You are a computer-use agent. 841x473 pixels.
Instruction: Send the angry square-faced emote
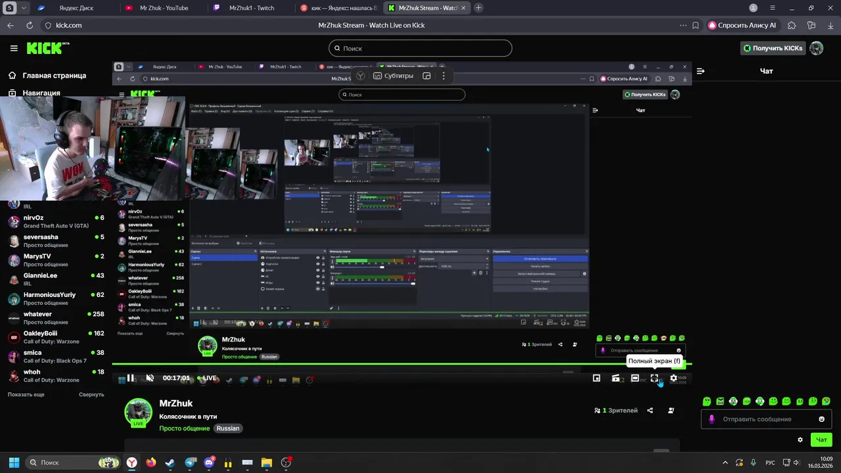(x=720, y=401)
